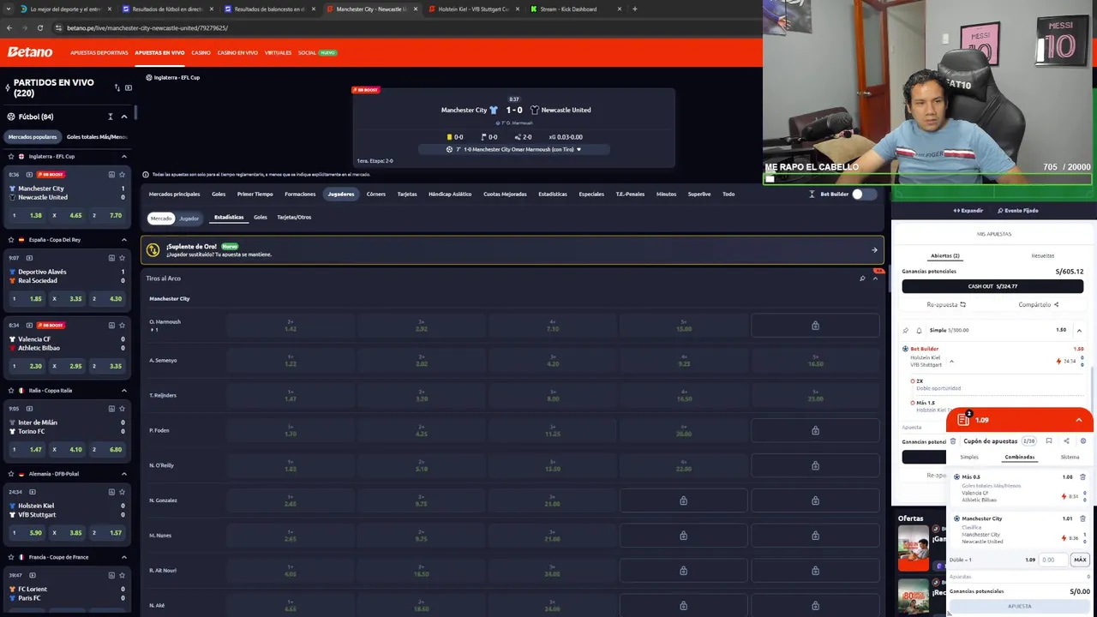
Task: Click the hourglass icon in Fútbol row
Action: (x=110, y=117)
